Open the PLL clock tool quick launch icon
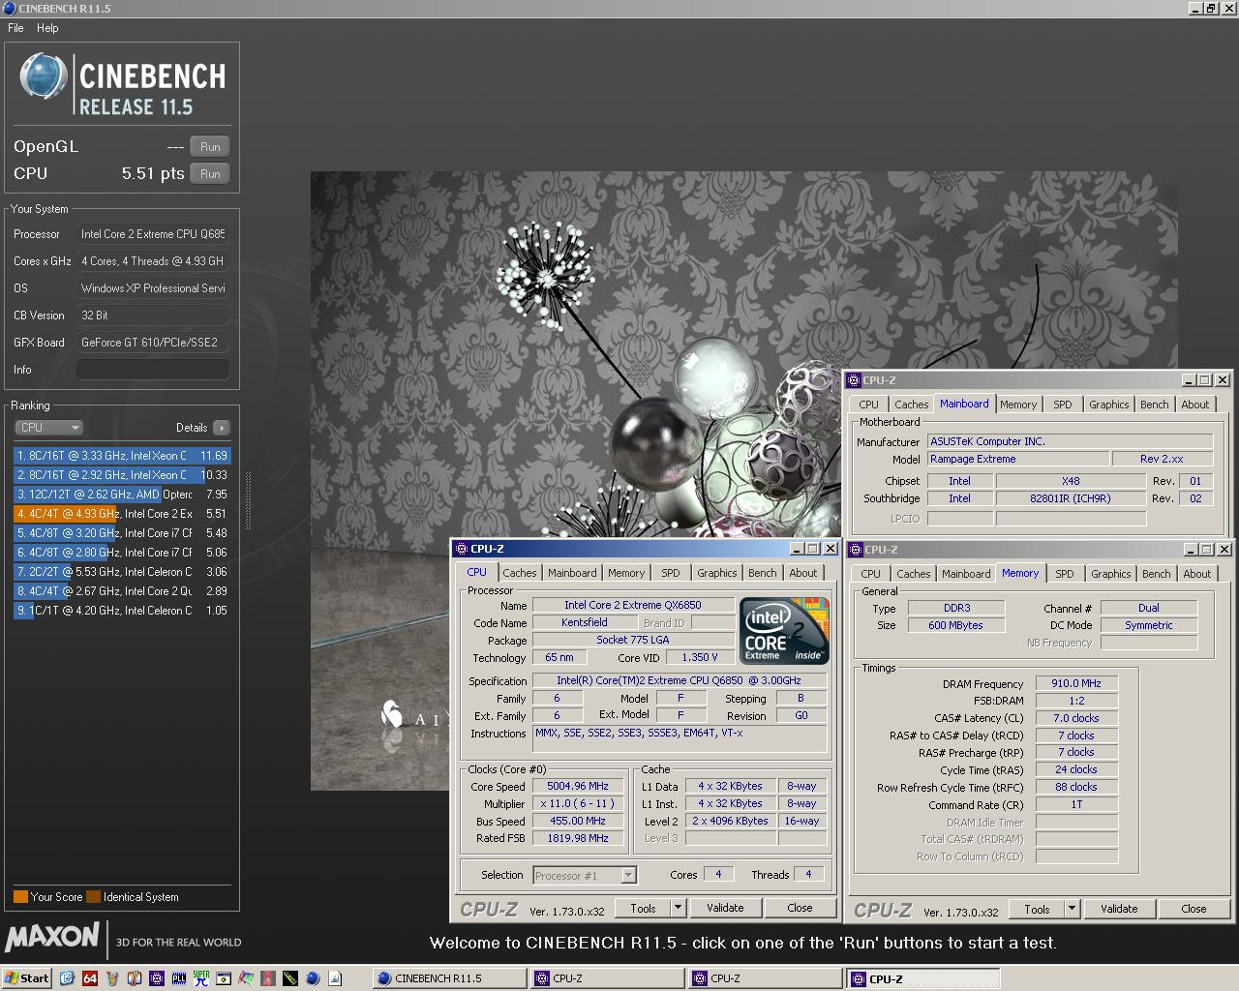This screenshot has height=991, width=1239. pyautogui.click(x=179, y=978)
